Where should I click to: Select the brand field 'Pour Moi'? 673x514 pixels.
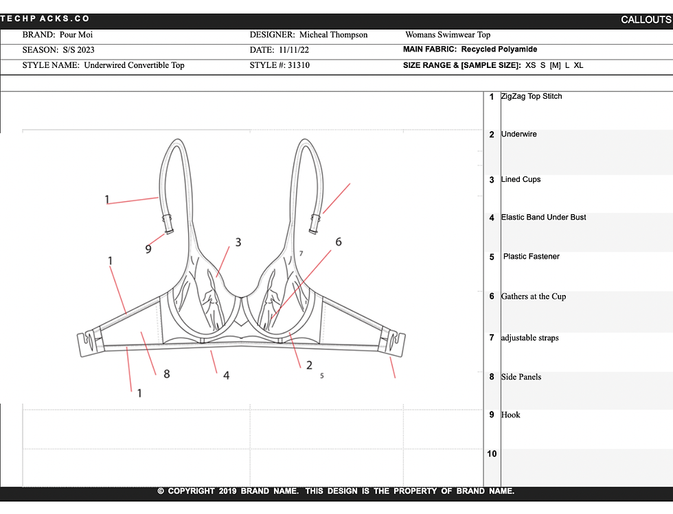tap(76, 35)
